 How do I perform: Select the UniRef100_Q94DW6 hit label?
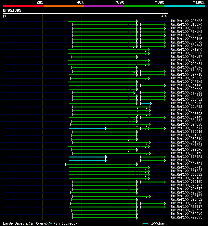[x=187, y=67]
